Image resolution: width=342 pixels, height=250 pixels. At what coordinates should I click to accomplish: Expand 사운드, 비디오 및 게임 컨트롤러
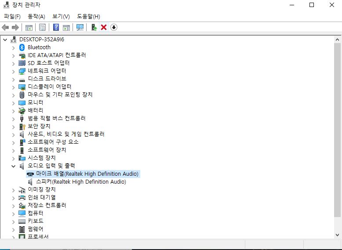click(x=13, y=135)
